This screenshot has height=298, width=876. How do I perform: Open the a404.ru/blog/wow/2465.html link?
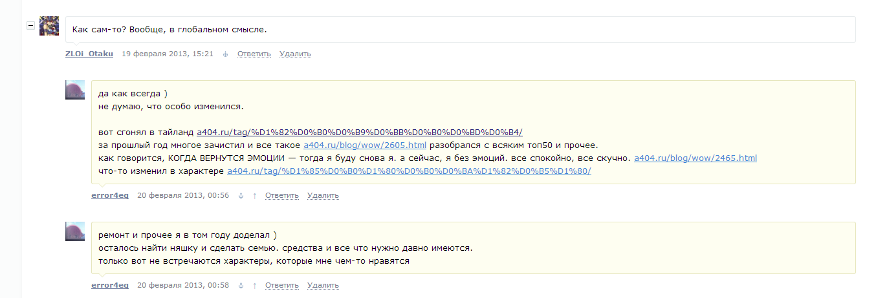pyautogui.click(x=695, y=158)
